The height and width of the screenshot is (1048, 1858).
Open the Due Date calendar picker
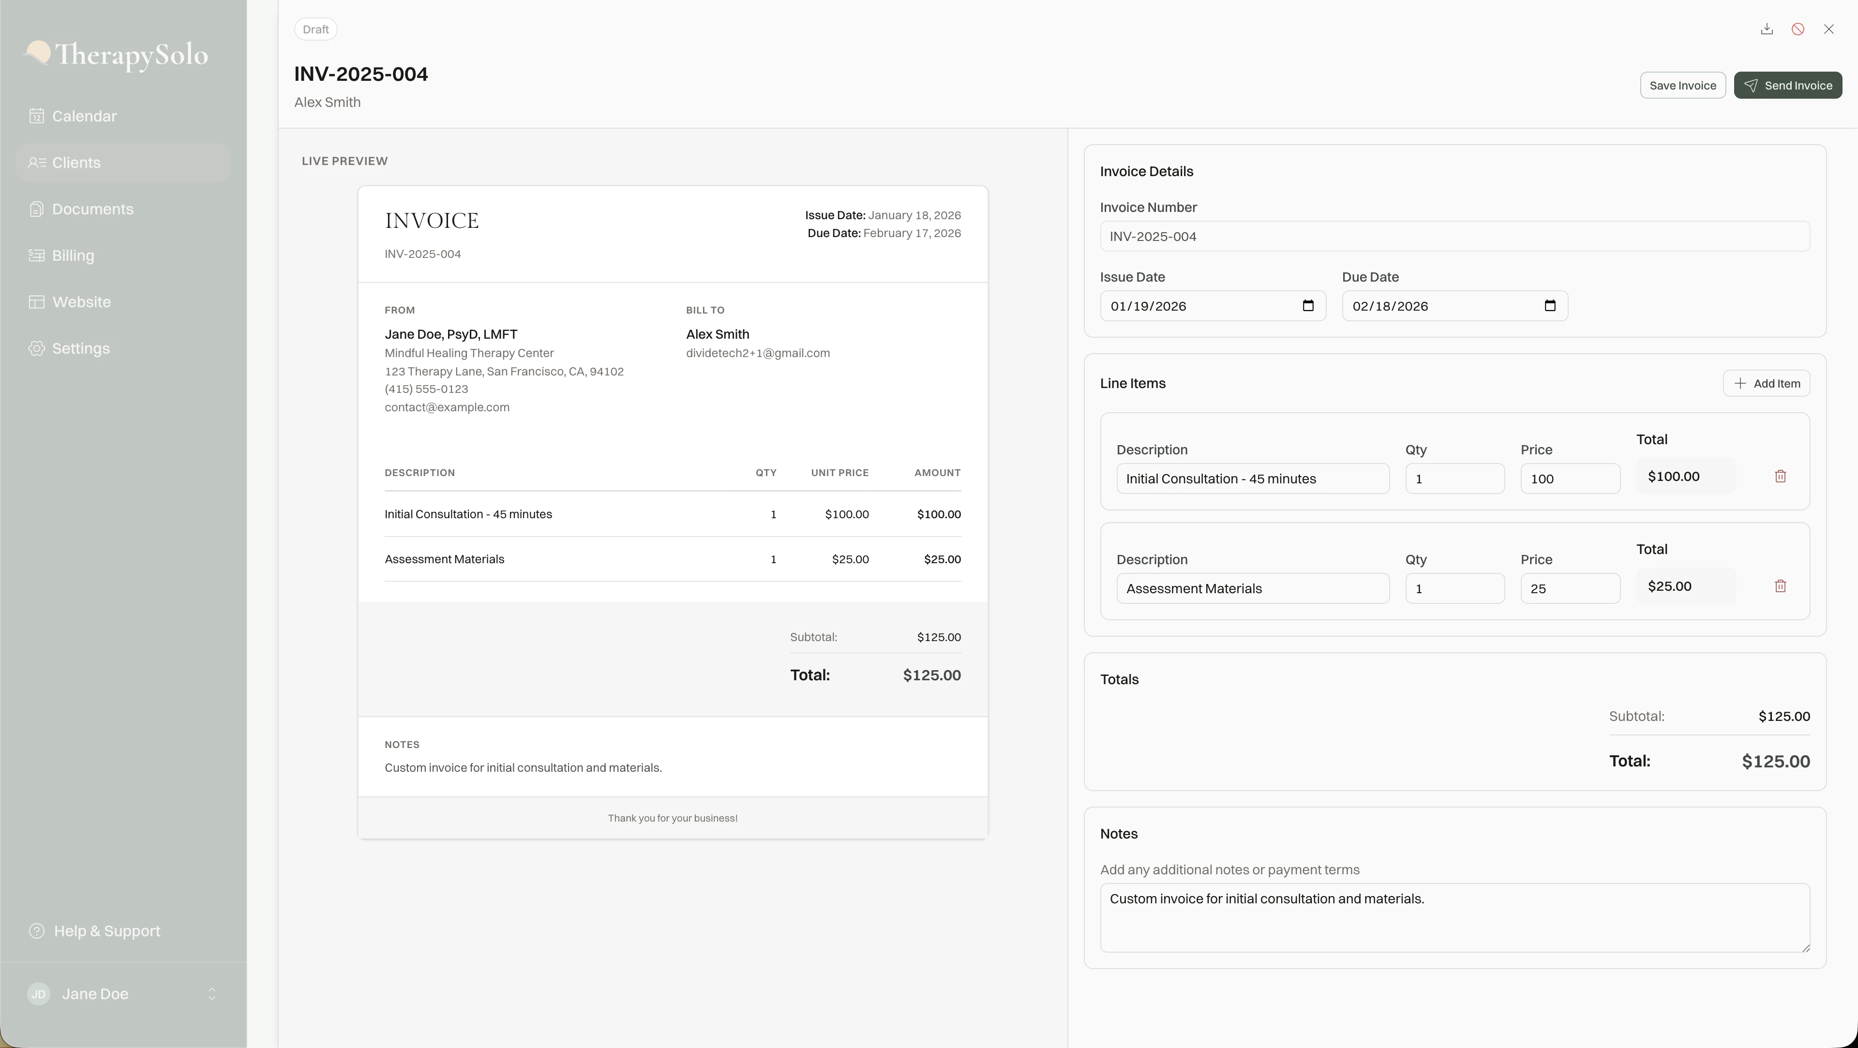(x=1551, y=306)
